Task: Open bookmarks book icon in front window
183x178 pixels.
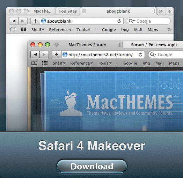Action: click(35, 63)
